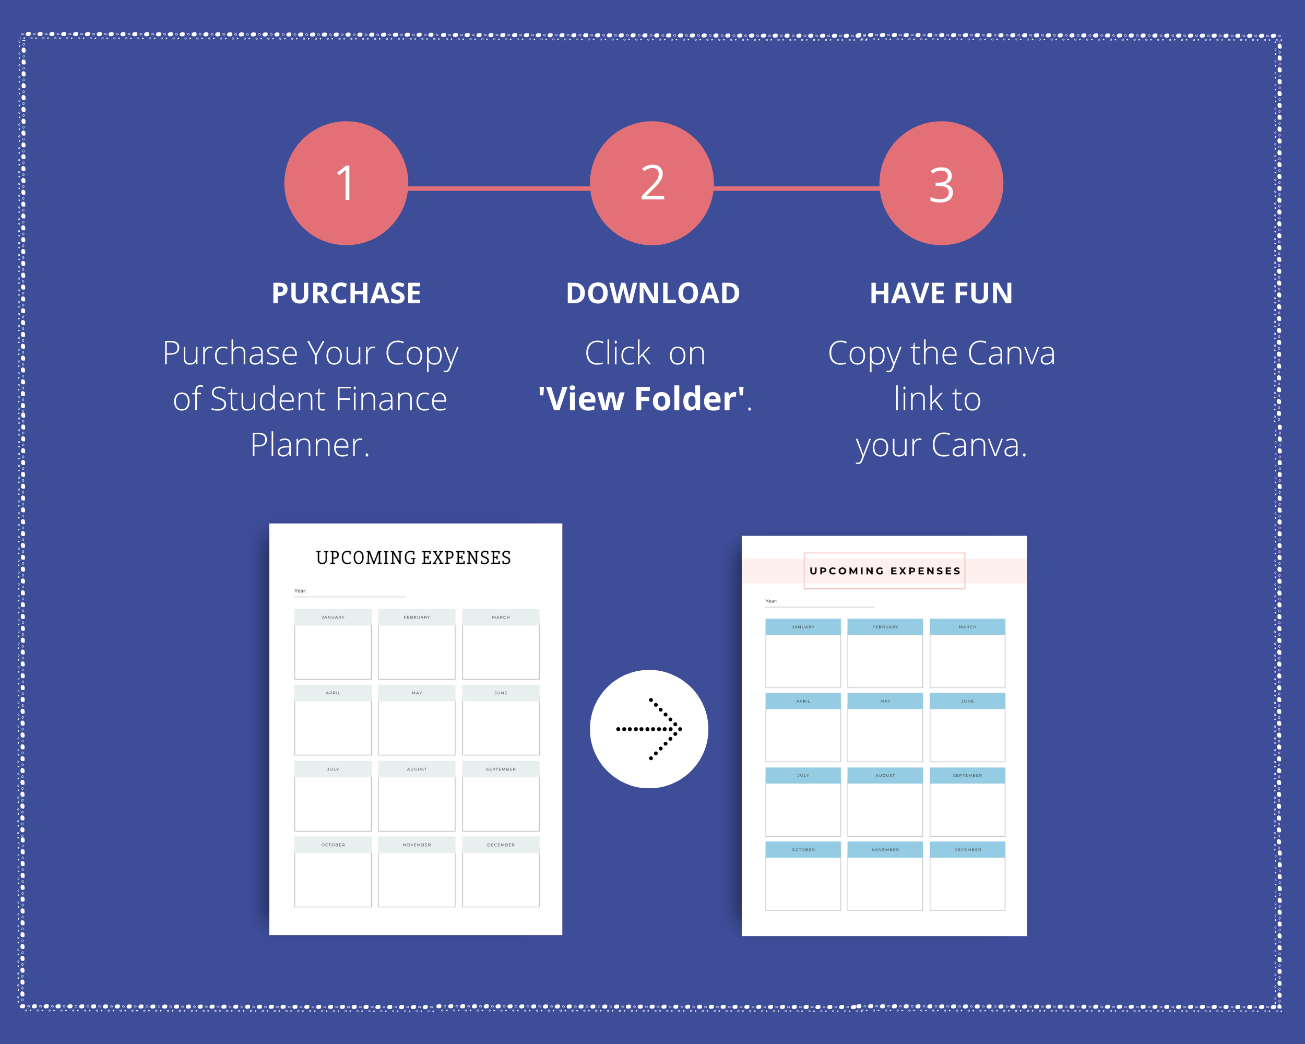
Task: Toggle the December row in left planner
Action: (x=501, y=844)
